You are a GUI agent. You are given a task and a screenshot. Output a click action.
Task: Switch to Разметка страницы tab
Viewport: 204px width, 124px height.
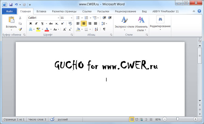[x=64, y=12]
